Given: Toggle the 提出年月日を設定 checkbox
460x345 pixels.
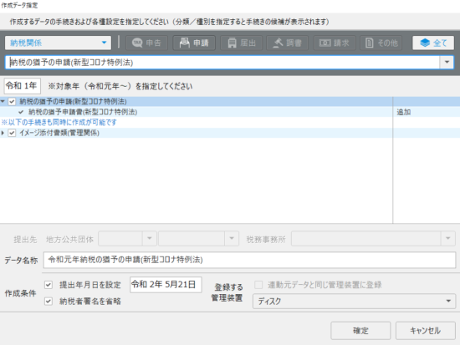Looking at the screenshot, I should coord(49,285).
